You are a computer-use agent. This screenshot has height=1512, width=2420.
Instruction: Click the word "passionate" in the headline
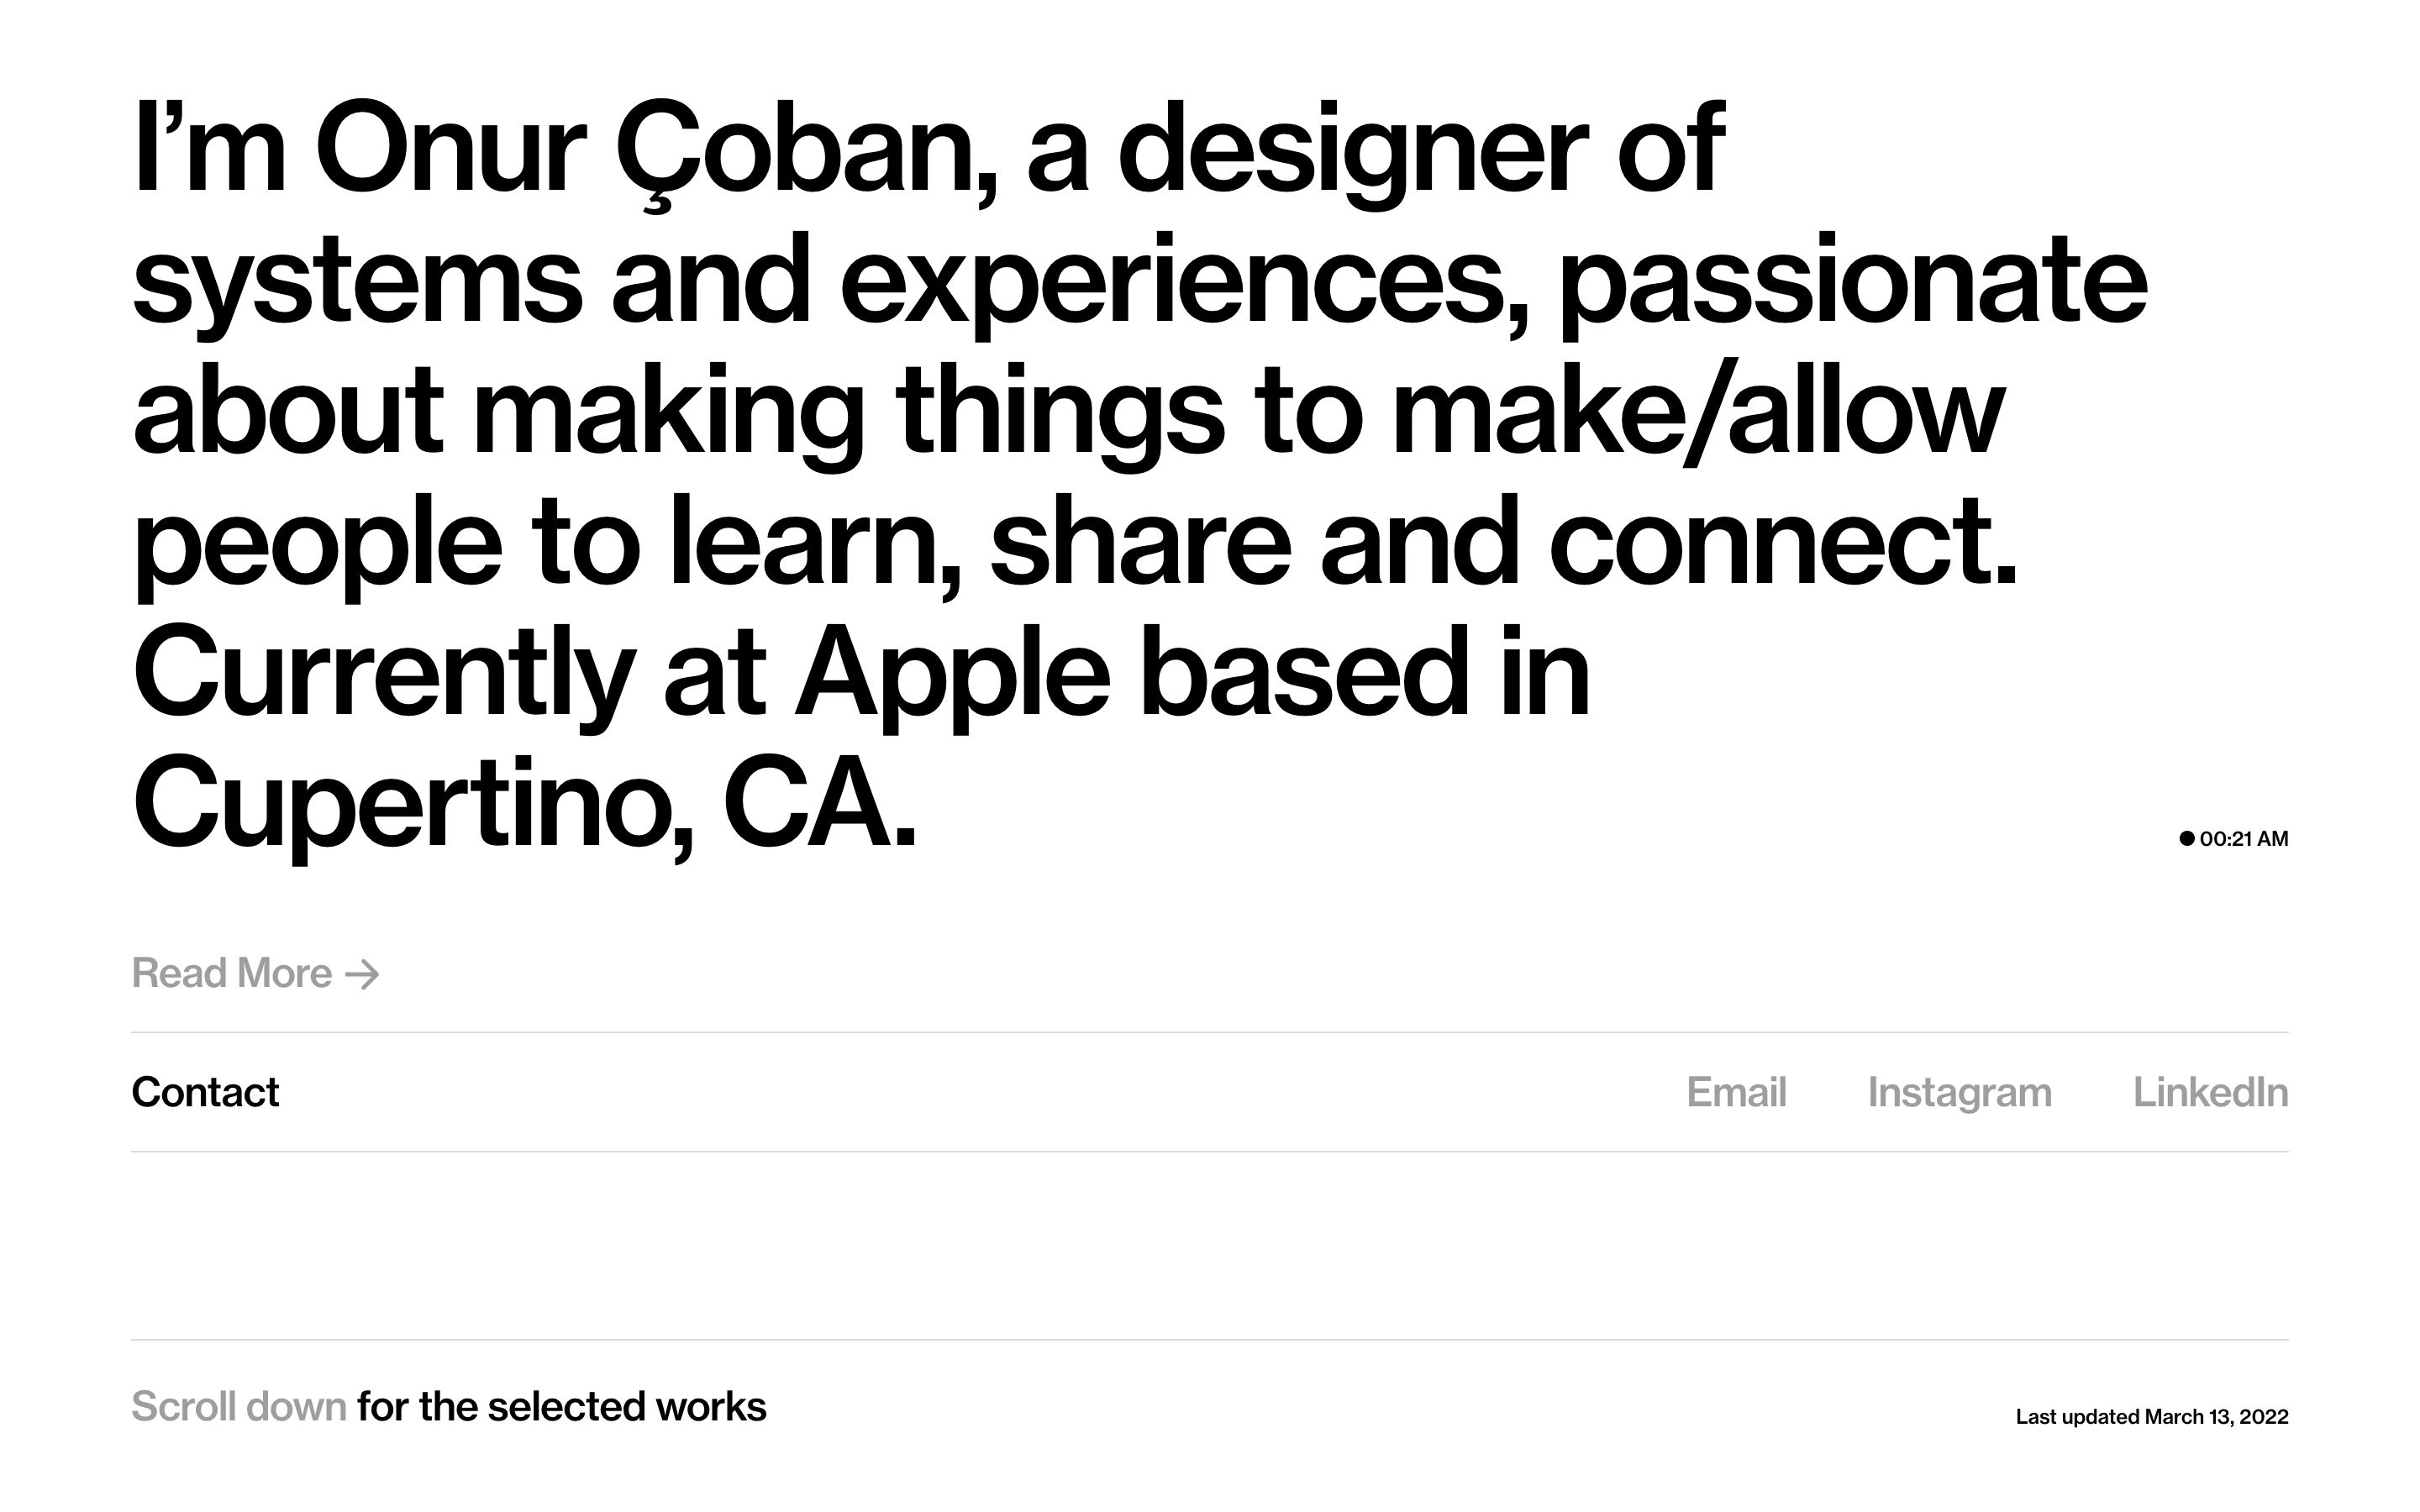[1852, 281]
